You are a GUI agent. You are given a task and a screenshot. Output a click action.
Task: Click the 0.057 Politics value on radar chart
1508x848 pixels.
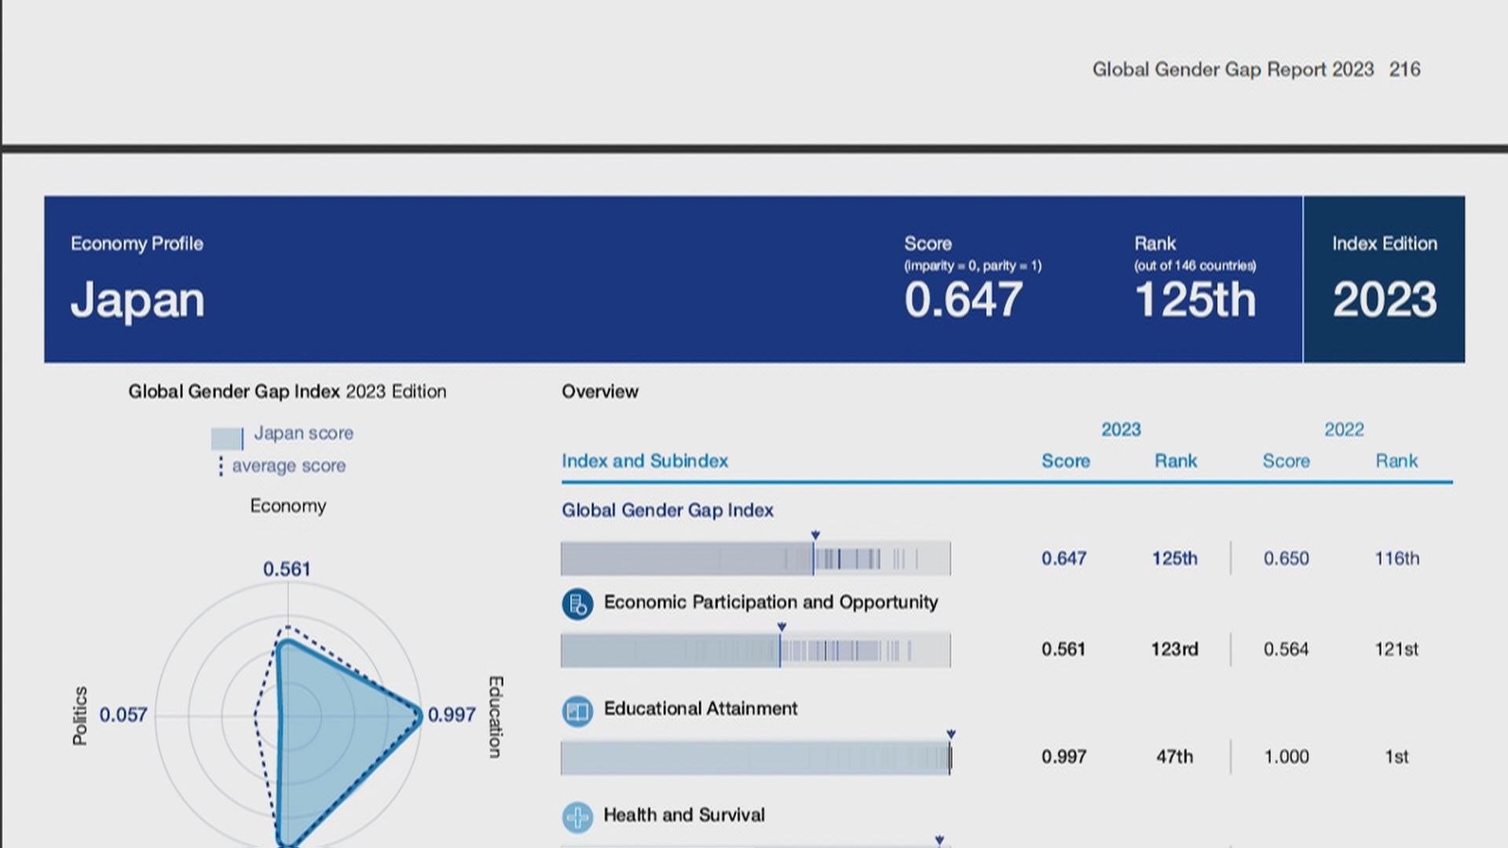123,715
